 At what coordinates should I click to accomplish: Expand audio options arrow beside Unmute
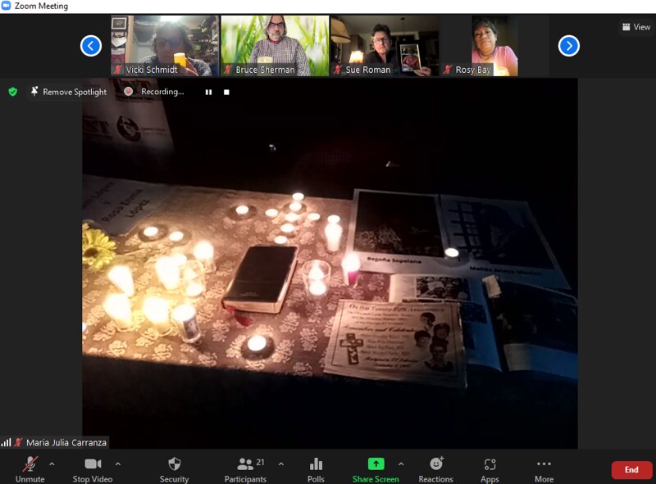(x=52, y=464)
